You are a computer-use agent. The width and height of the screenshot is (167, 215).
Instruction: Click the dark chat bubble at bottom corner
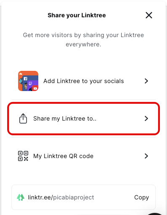155,214
